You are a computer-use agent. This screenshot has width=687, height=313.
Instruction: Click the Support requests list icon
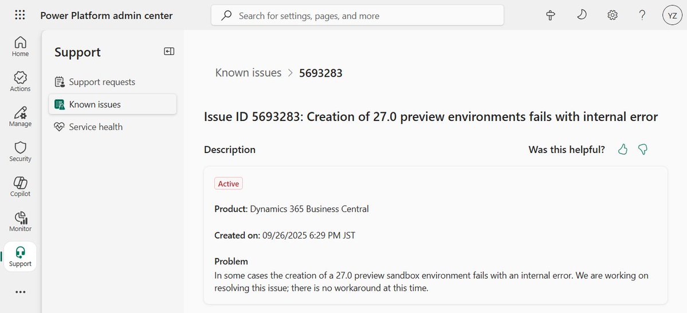point(59,82)
